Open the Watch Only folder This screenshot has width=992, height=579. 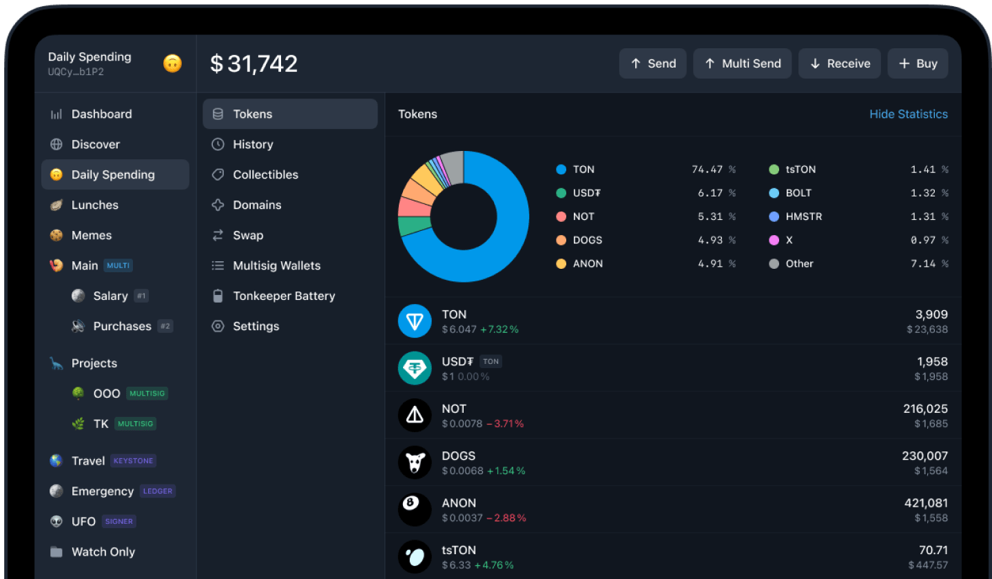point(103,551)
